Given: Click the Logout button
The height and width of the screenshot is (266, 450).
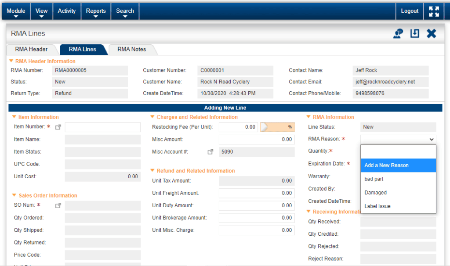Looking at the screenshot, I should [409, 11].
